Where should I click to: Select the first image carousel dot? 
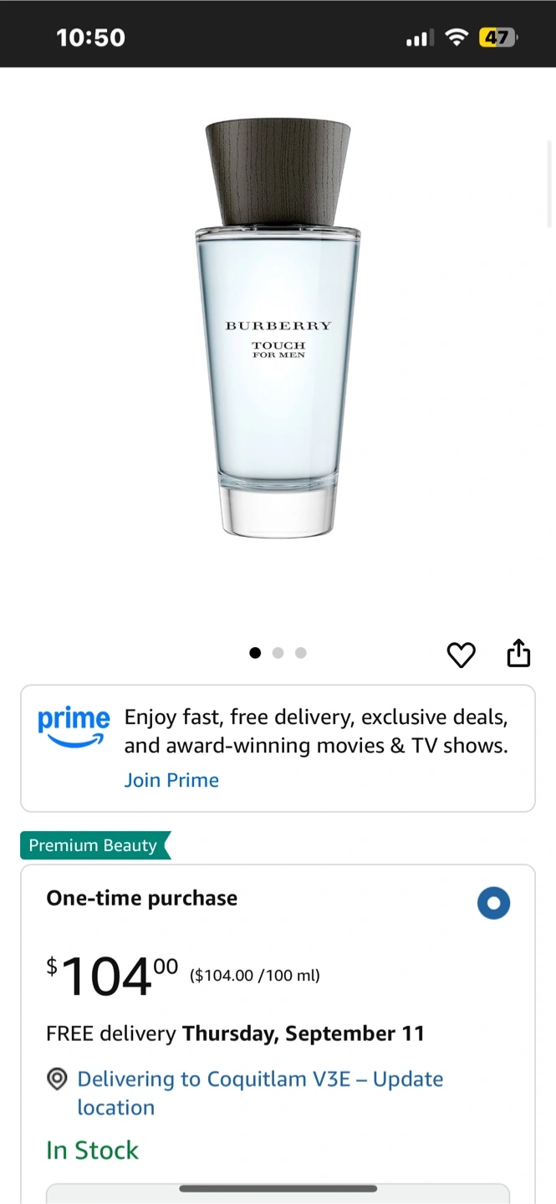pos(255,653)
